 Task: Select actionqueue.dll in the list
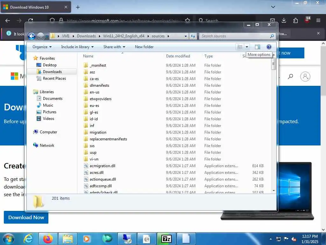[x=103, y=179]
